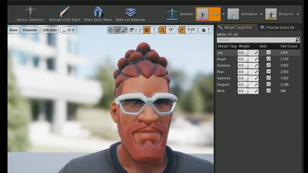Select the rotate gizmo tool
This screenshot has width=308, height=173.
117,30
